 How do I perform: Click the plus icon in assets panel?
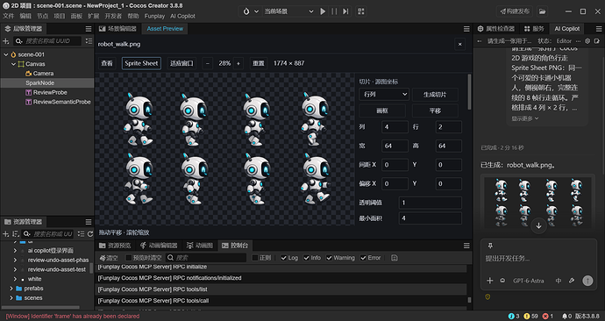click(6, 234)
